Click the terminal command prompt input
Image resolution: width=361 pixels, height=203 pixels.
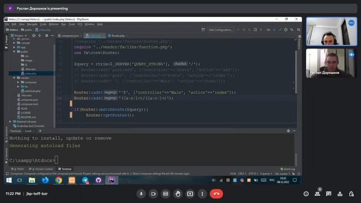(x=56, y=160)
